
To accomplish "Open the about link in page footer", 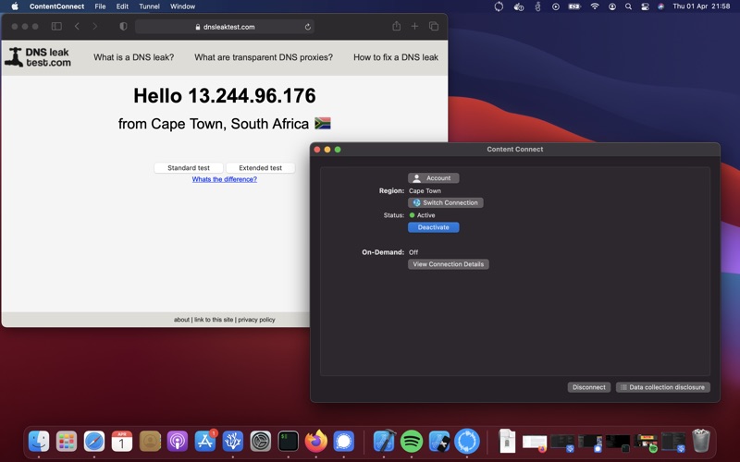I will point(181,320).
